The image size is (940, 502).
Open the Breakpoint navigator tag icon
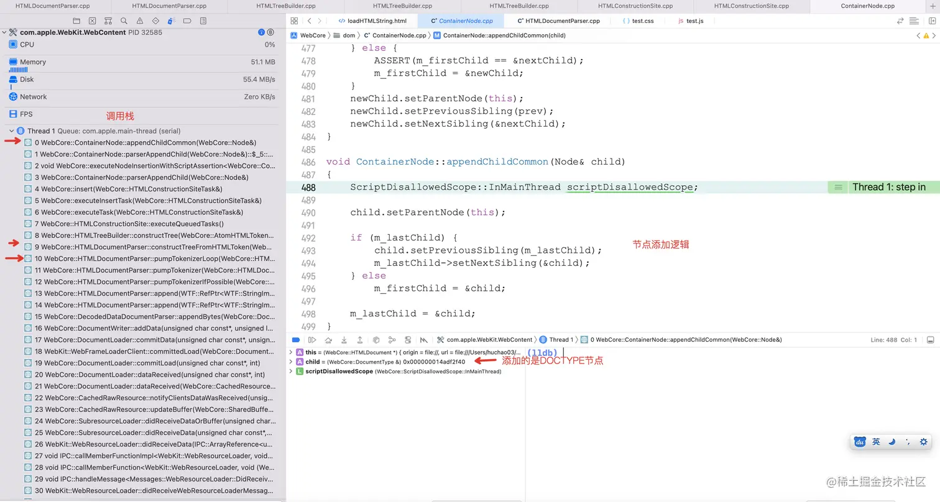pos(188,21)
